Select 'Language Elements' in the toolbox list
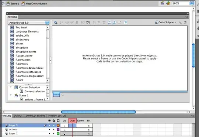This screenshot has width=199, height=137. point(27,31)
